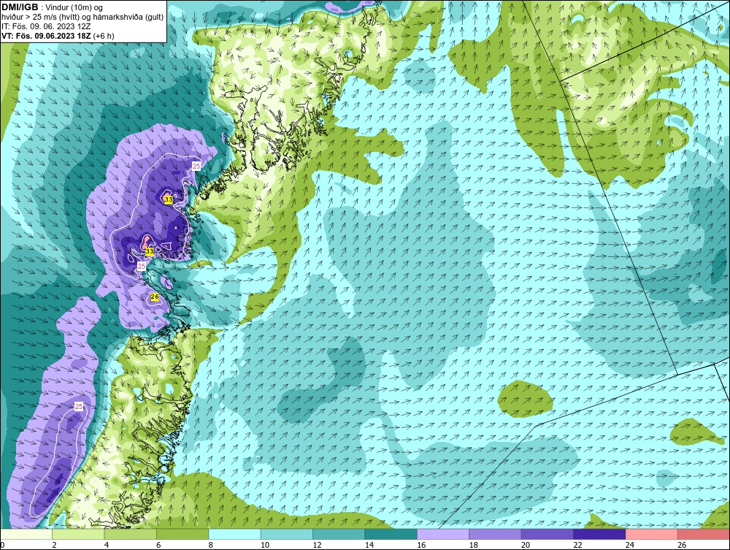This screenshot has height=550, width=730.
Task: Click the 'VT: Fös. 09.06.2023 18Z (+6 h)' line
Action: 58,36
